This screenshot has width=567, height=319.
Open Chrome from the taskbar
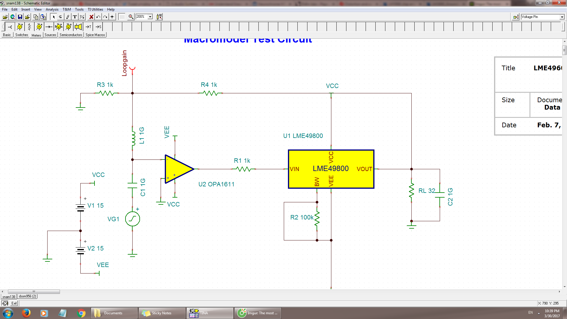point(81,313)
